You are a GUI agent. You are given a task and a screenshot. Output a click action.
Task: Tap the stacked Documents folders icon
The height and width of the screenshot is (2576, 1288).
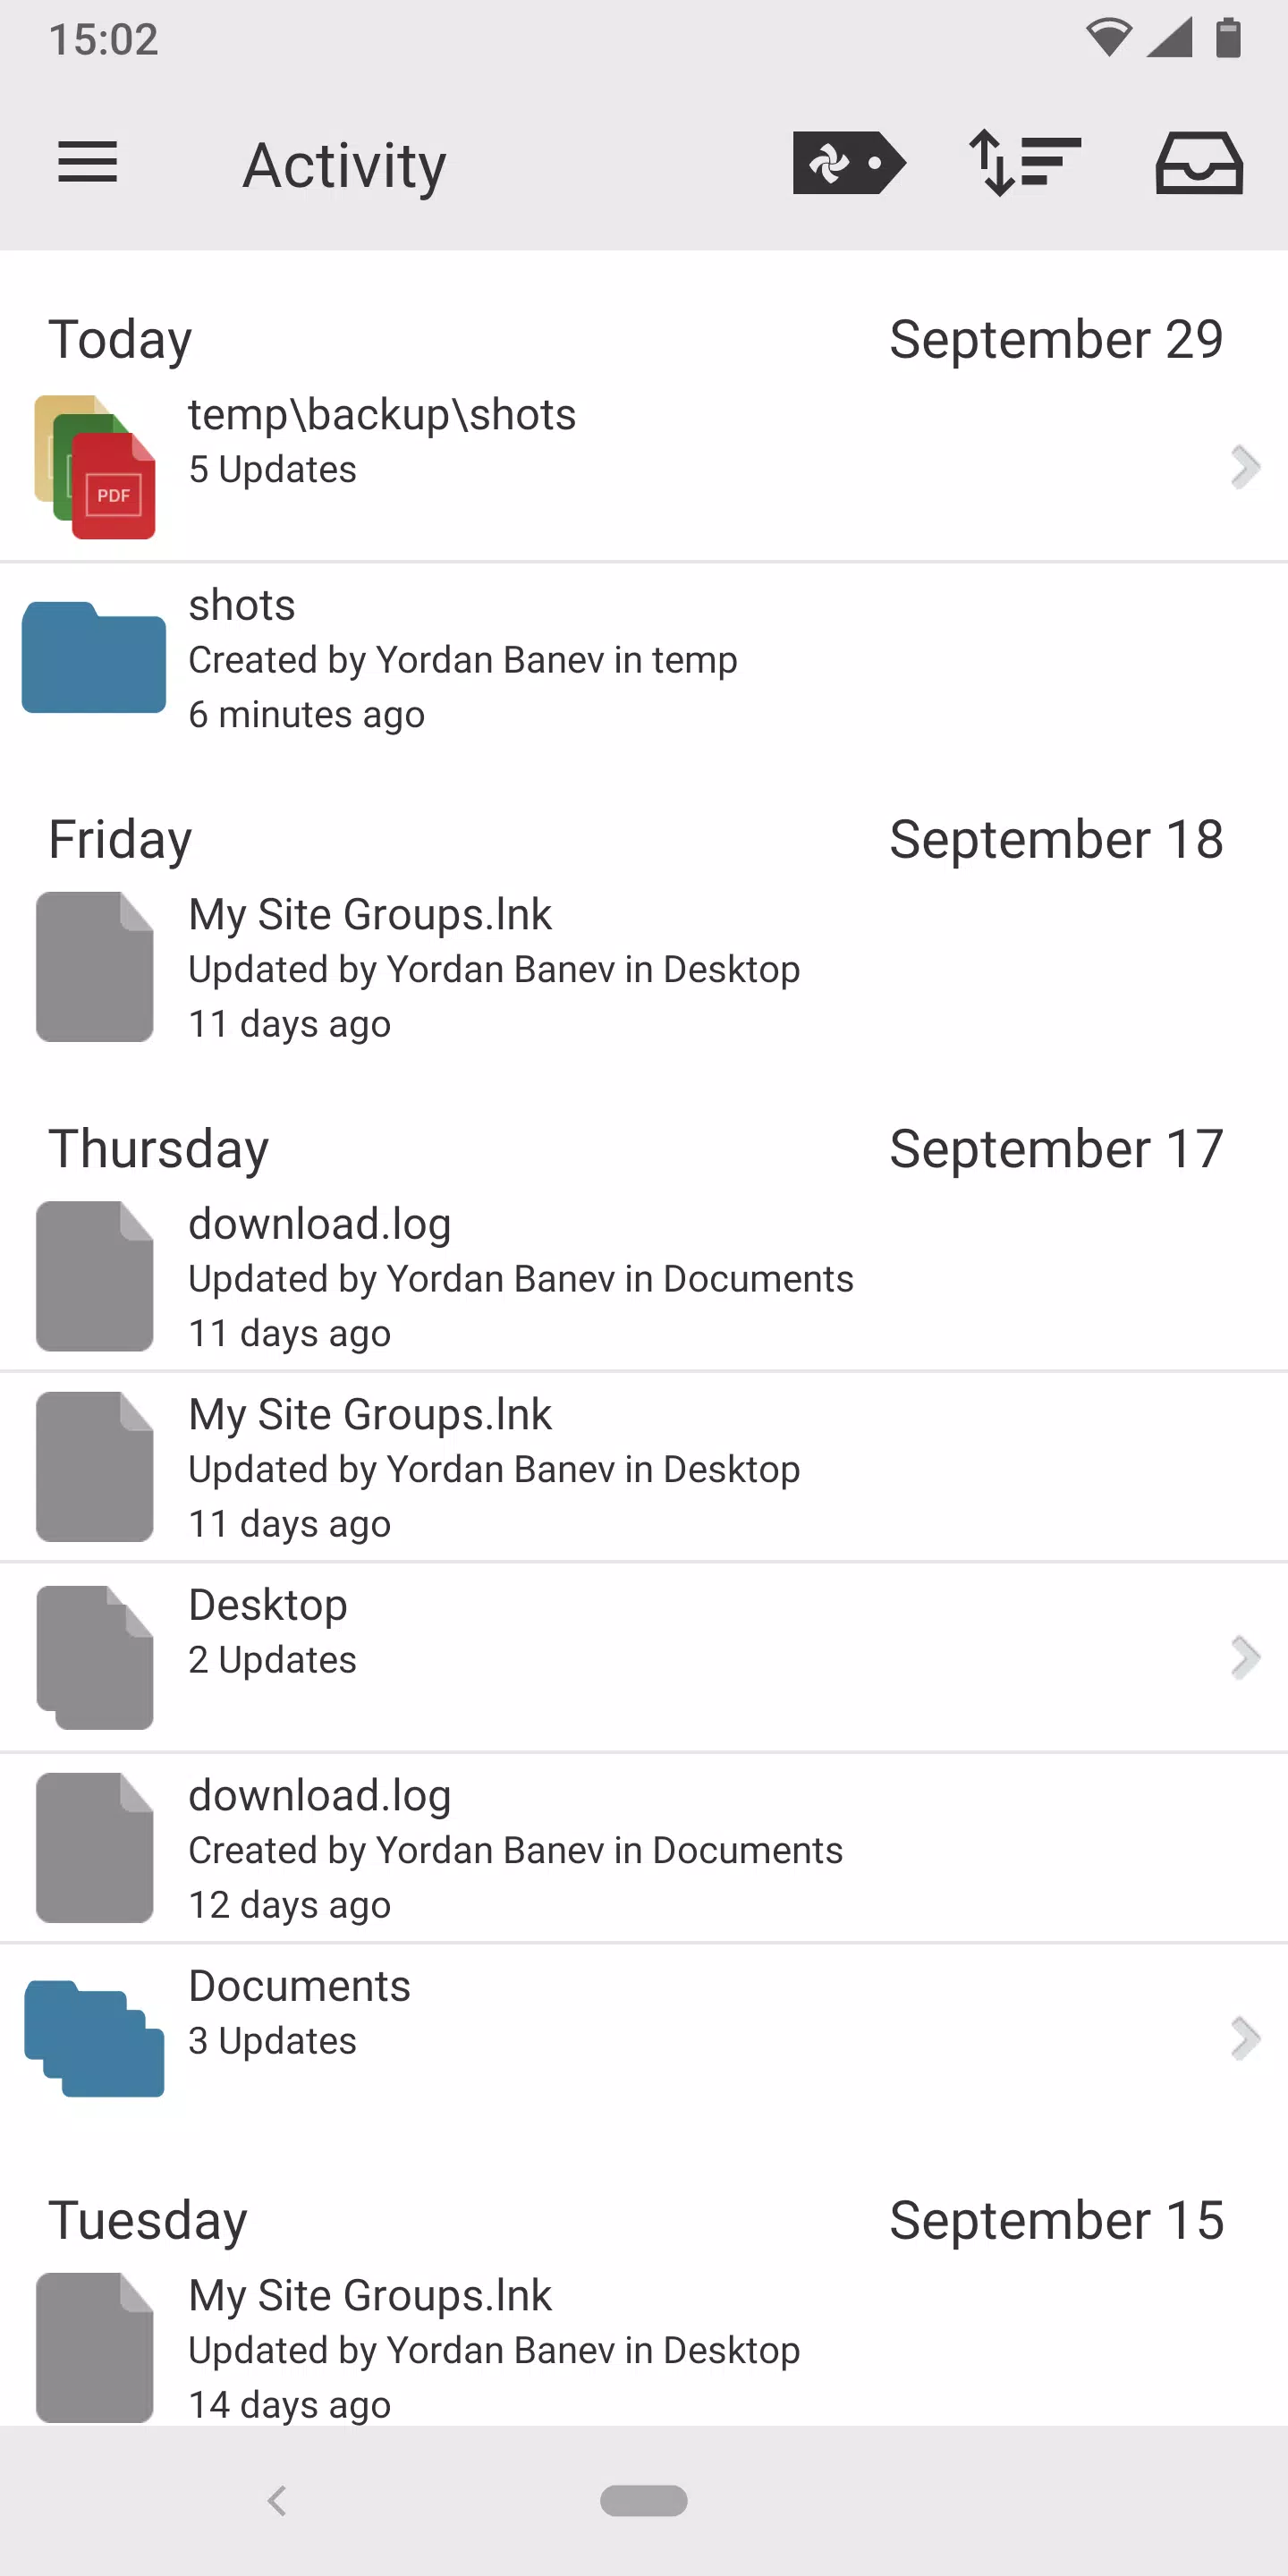click(94, 2038)
